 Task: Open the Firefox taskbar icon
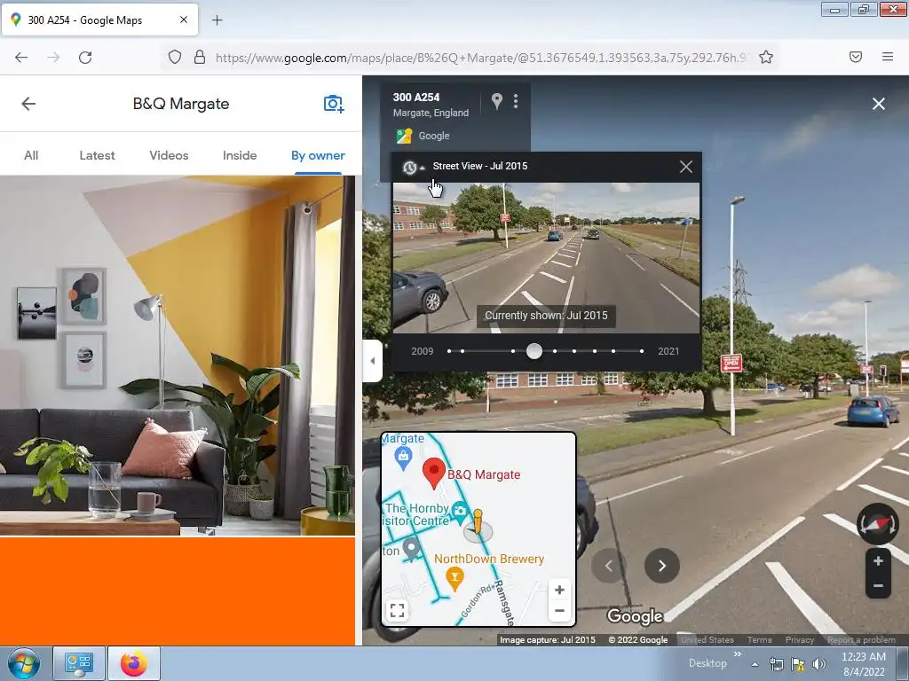point(134,663)
